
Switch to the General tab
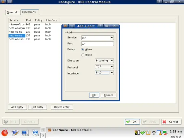pyautogui.click(x=12, y=12)
